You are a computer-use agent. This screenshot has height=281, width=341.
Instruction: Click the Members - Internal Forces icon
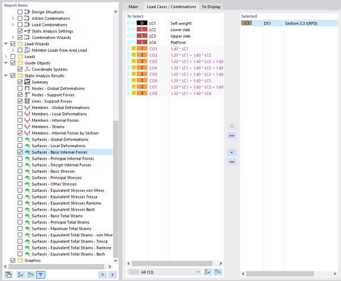27,120
